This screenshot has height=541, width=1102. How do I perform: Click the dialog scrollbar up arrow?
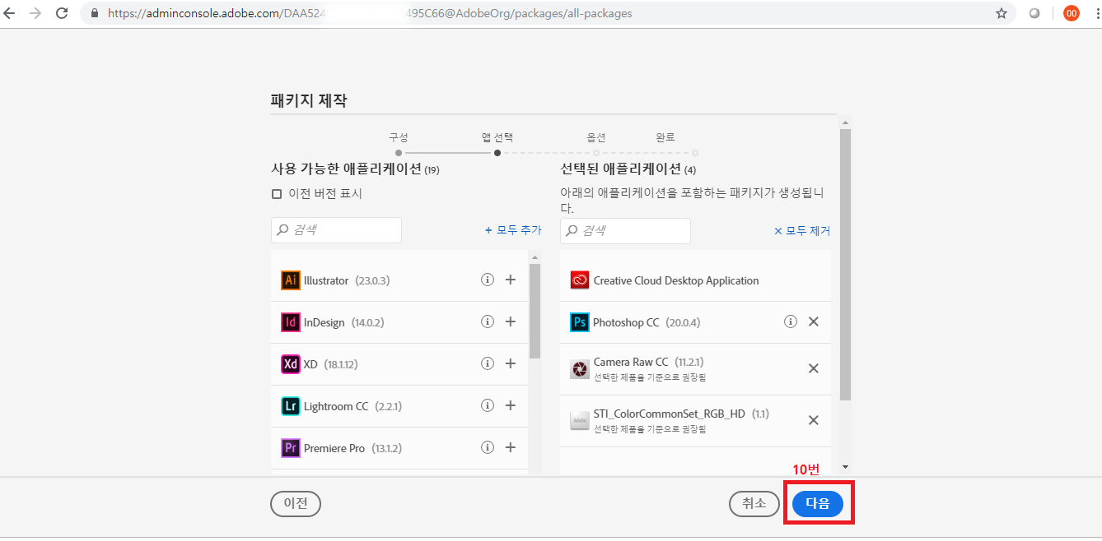[x=845, y=122]
